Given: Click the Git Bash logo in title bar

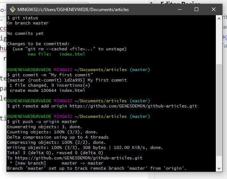Looking at the screenshot, I should pos(13,10).
